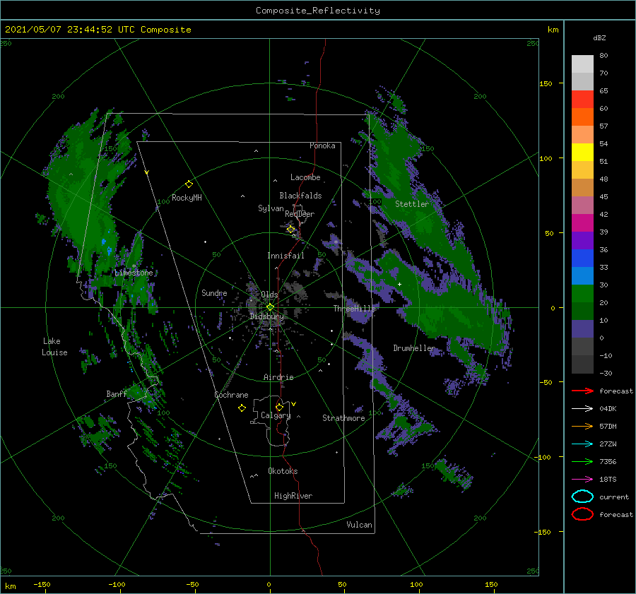Click the Strathmore city label

click(x=343, y=418)
